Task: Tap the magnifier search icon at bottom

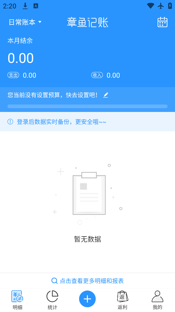Action: (x=54, y=281)
